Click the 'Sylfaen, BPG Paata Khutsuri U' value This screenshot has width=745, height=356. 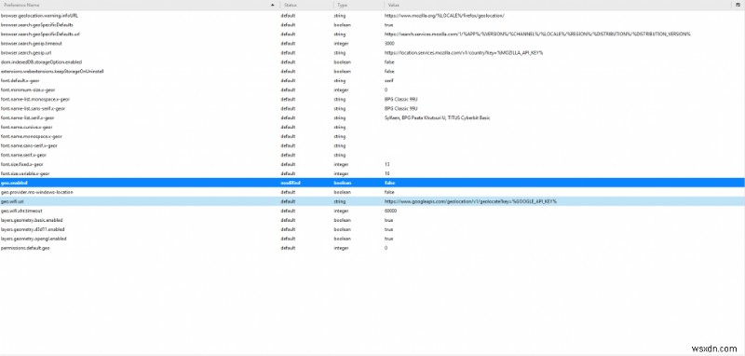[437, 117]
